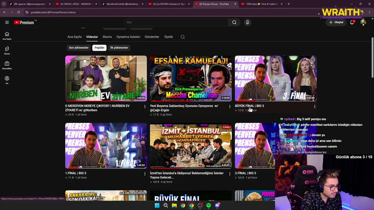
Task: Play the İZMİT İSTANBUL thumbnail
Action: coord(191,146)
